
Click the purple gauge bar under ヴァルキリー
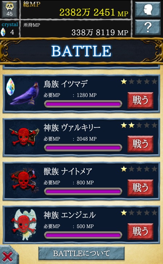pyautogui.click(x=83, y=148)
